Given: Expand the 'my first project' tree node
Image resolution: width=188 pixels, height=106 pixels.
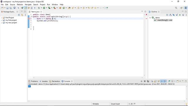Looking at the screenshot, I should (1, 20).
